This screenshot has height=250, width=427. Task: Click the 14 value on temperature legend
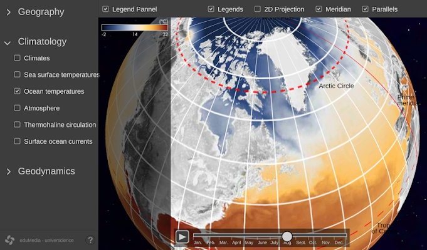click(135, 34)
